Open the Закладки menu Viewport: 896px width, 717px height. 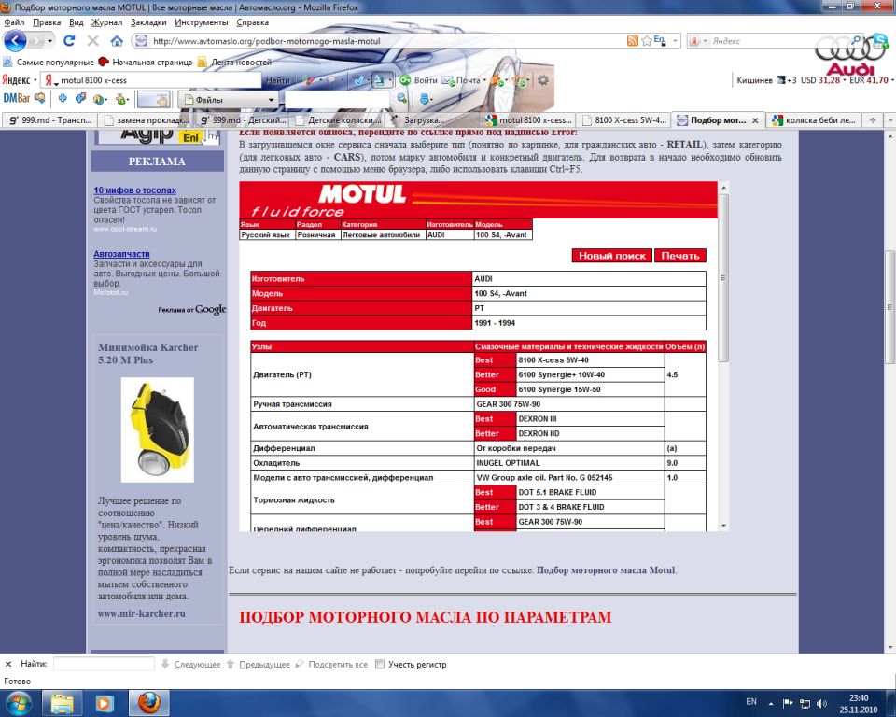[148, 22]
